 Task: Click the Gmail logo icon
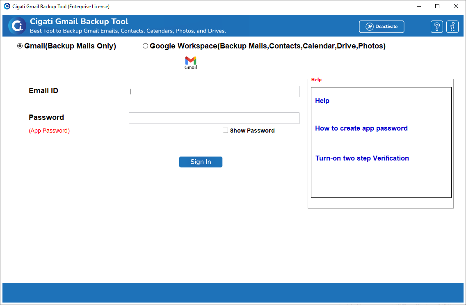click(190, 63)
